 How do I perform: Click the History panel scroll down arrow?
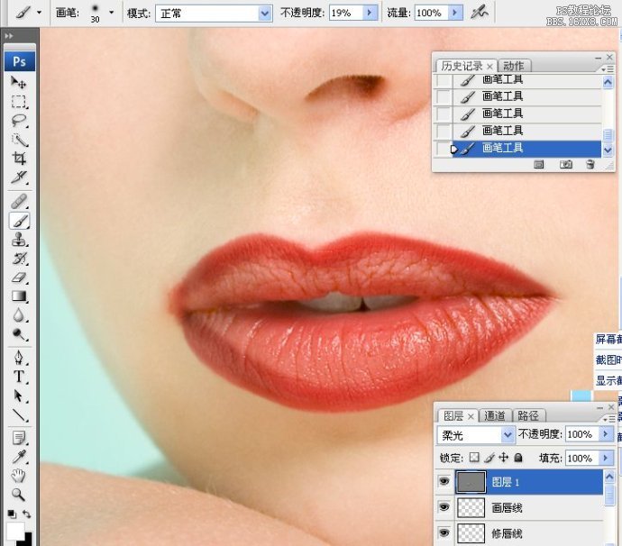point(608,150)
